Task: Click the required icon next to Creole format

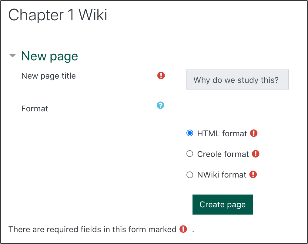Action: pos(256,154)
